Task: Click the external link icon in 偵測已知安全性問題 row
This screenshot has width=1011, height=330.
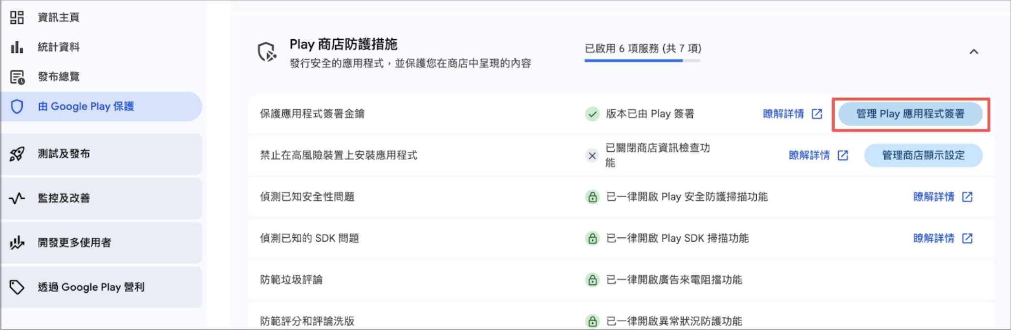Action: point(967,197)
